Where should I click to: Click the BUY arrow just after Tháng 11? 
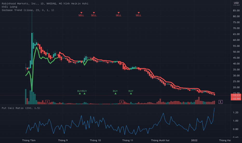click(131, 92)
